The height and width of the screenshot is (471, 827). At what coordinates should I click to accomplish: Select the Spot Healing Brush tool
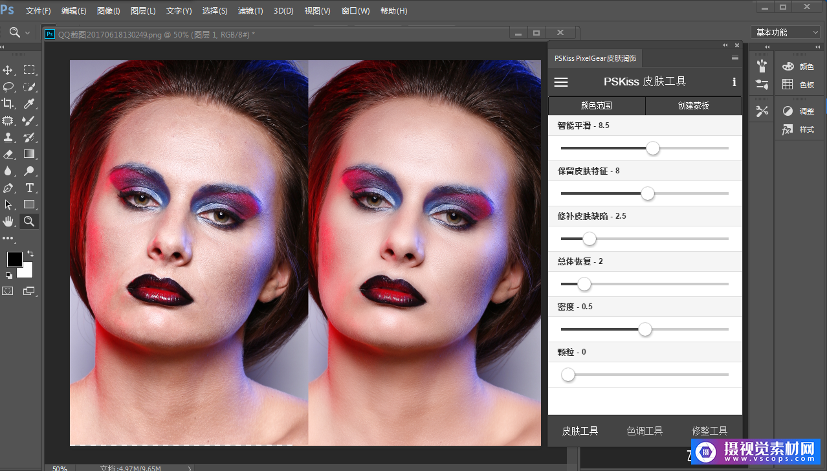point(8,120)
